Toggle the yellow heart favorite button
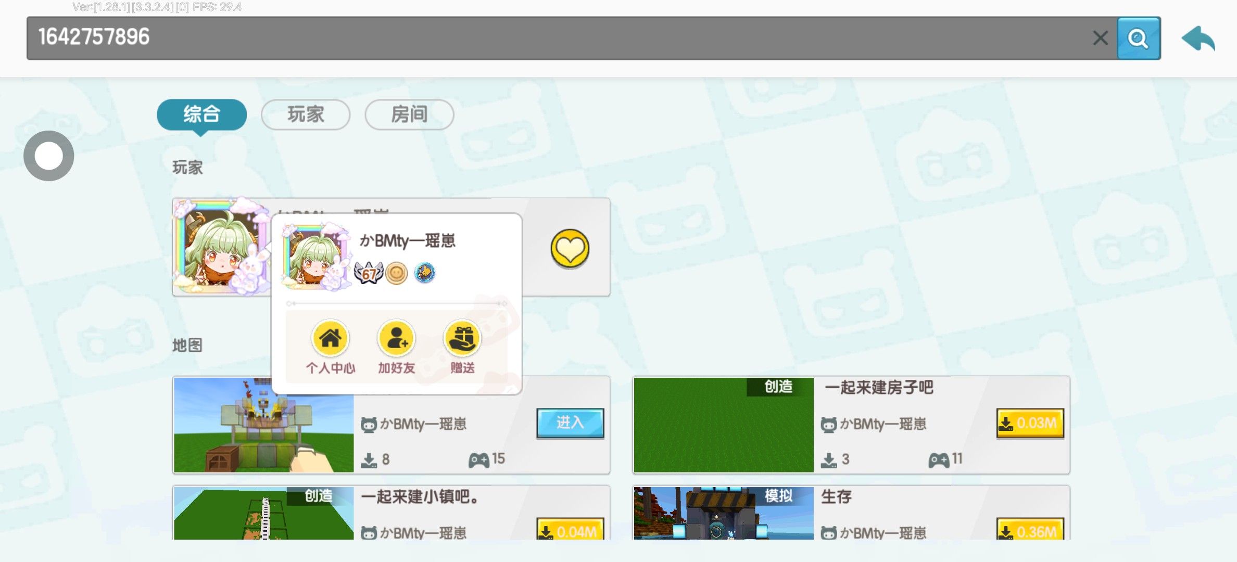The image size is (1237, 562). 570,248
